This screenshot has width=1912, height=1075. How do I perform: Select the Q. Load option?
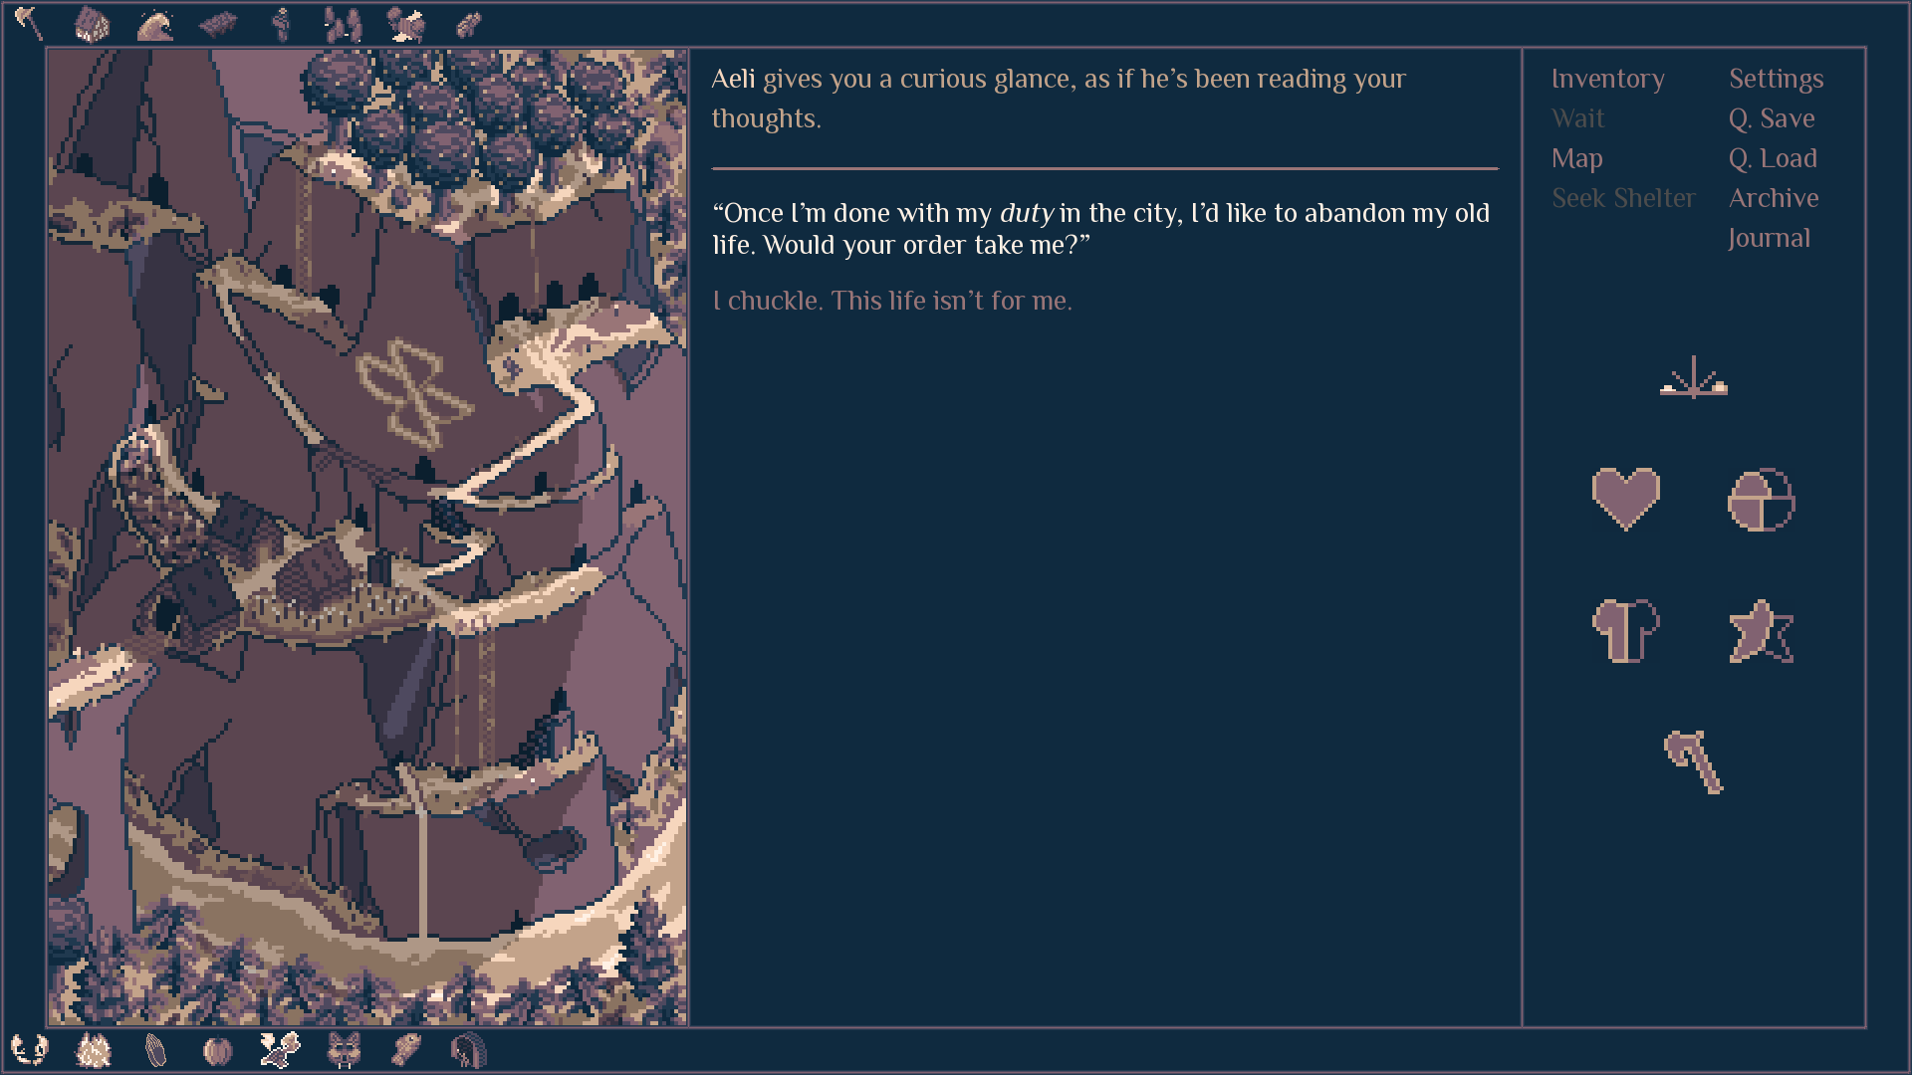point(1776,157)
